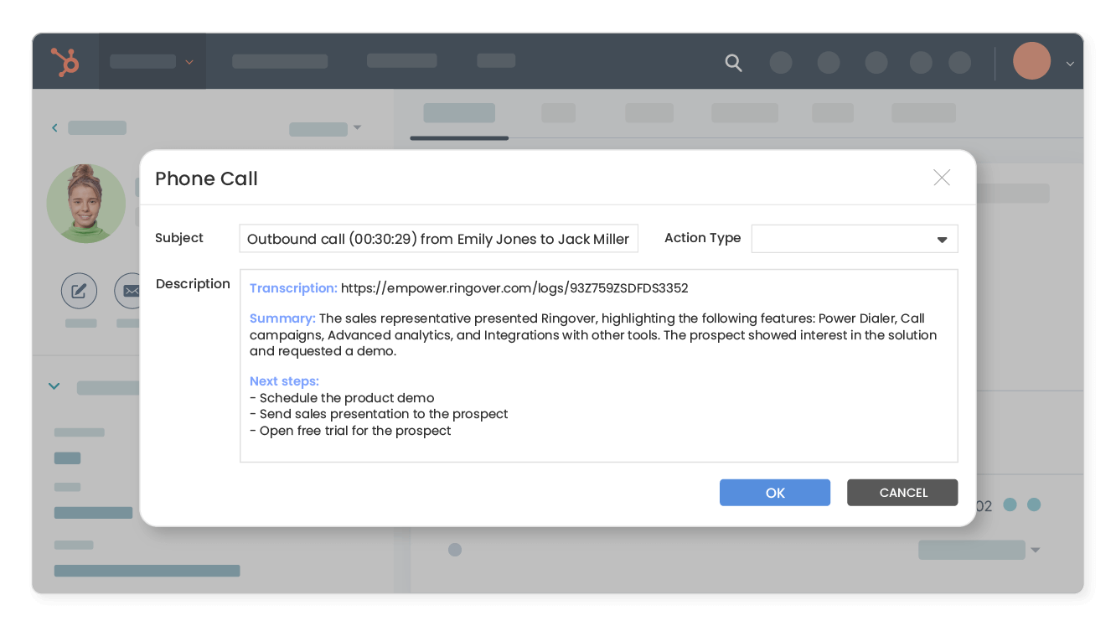
Task: Open the Actions dropdown arrow in sidebar header
Action: tap(358, 128)
